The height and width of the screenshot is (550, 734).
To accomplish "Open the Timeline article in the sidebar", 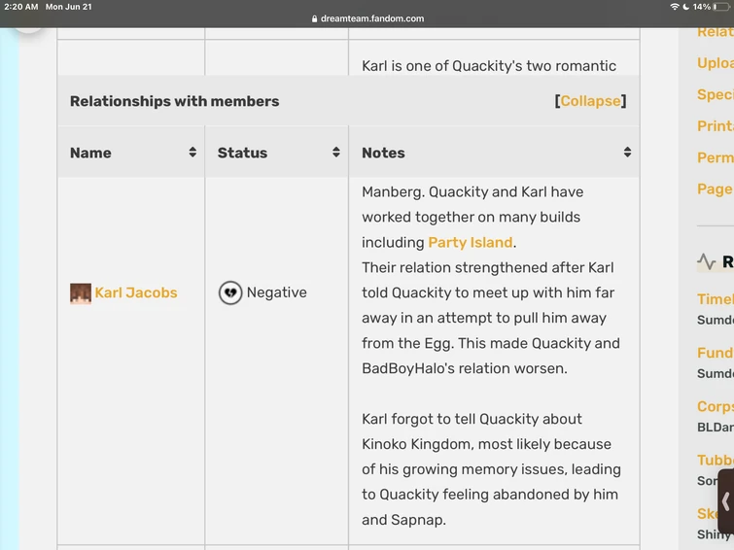I will (716, 299).
